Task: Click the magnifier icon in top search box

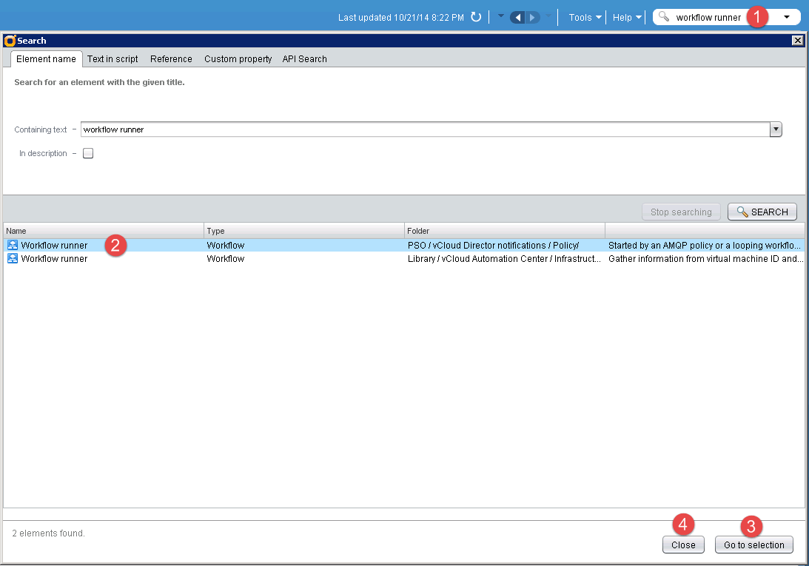Action: pyautogui.click(x=664, y=17)
